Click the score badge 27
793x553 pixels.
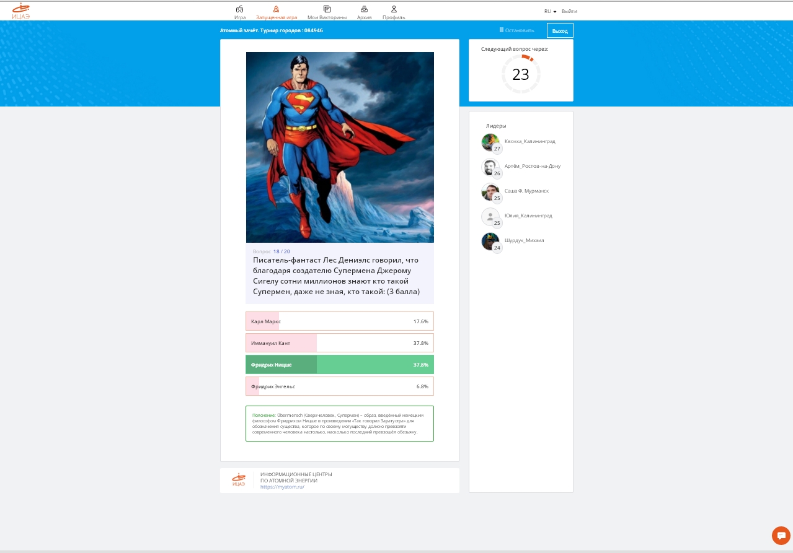pos(497,149)
